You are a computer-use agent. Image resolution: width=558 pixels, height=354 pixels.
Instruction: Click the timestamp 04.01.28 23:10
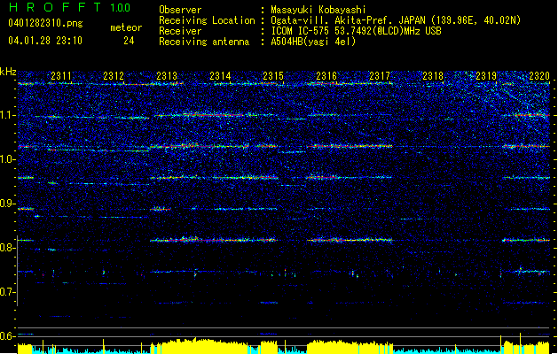point(45,41)
